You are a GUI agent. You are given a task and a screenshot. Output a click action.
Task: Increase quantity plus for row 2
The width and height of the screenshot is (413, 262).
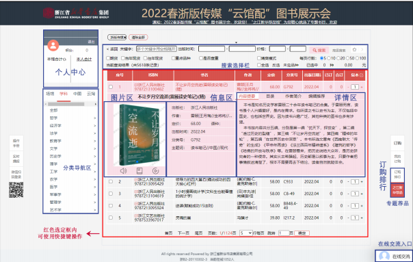[x=362, y=181]
